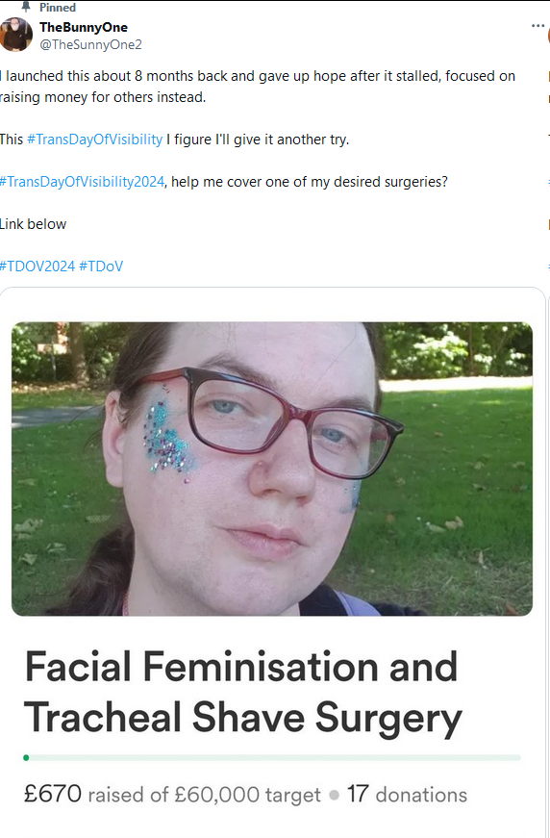Open the fundraiser card selfie photo
Screen dimensions: 550x838
coord(272,469)
